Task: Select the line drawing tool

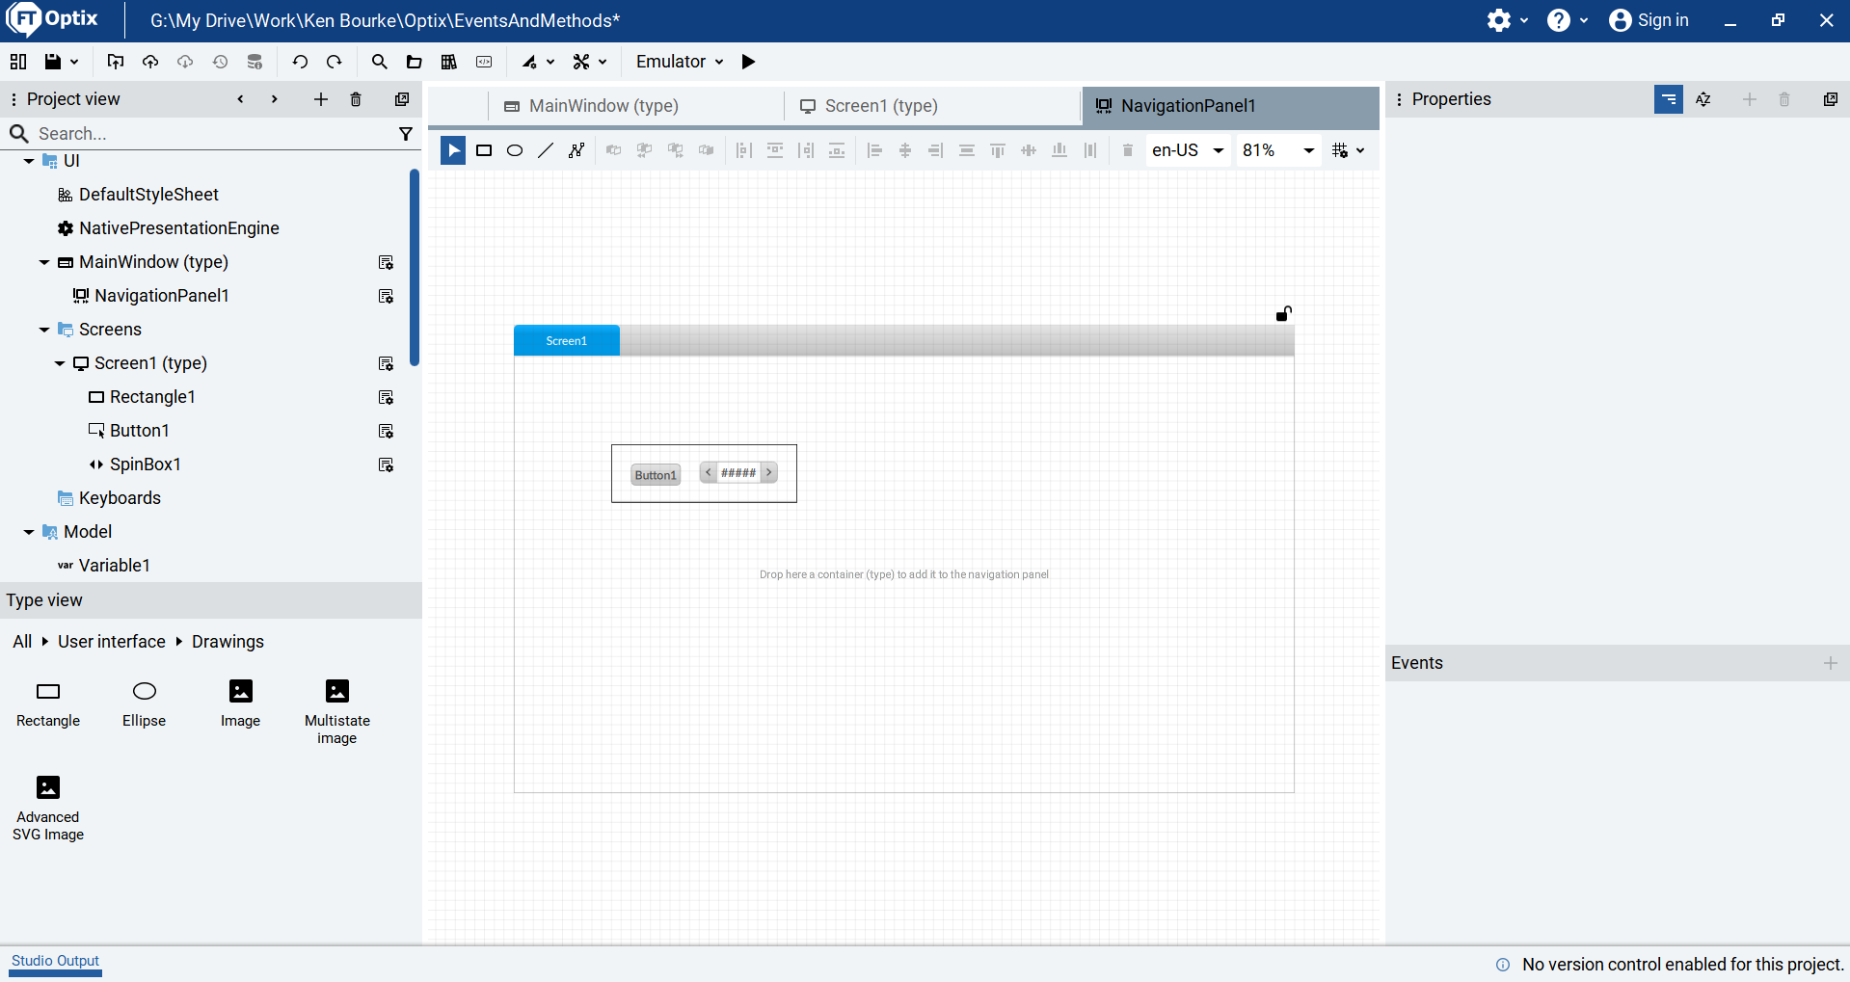Action: click(x=546, y=150)
